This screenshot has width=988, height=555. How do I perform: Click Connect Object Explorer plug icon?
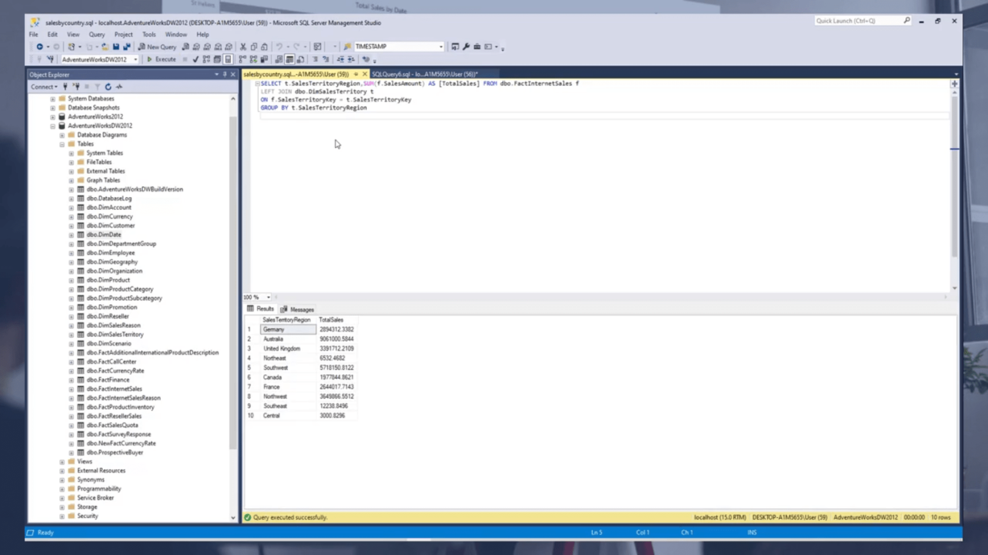(65, 86)
